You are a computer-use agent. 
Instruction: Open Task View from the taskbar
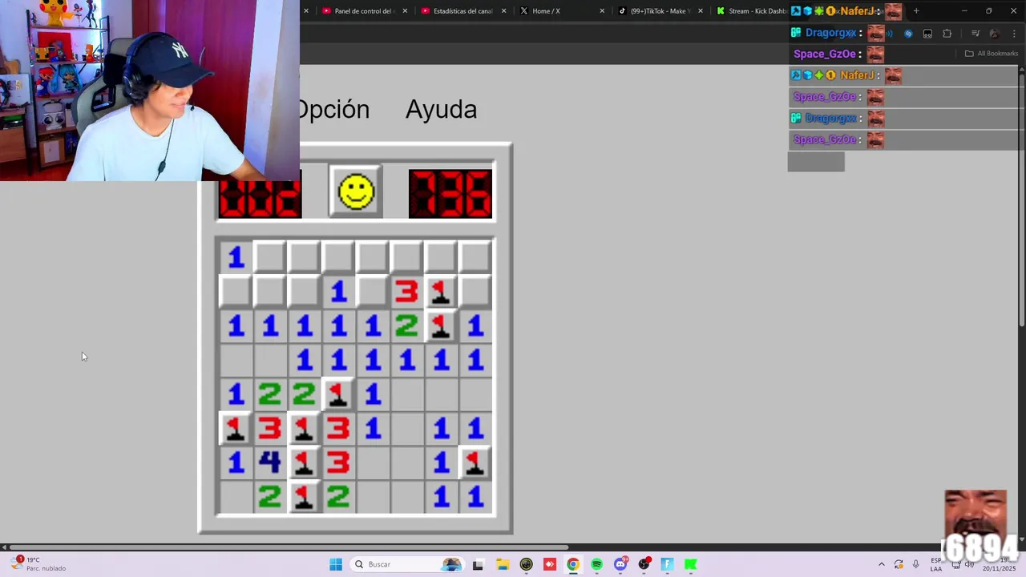pos(478,564)
